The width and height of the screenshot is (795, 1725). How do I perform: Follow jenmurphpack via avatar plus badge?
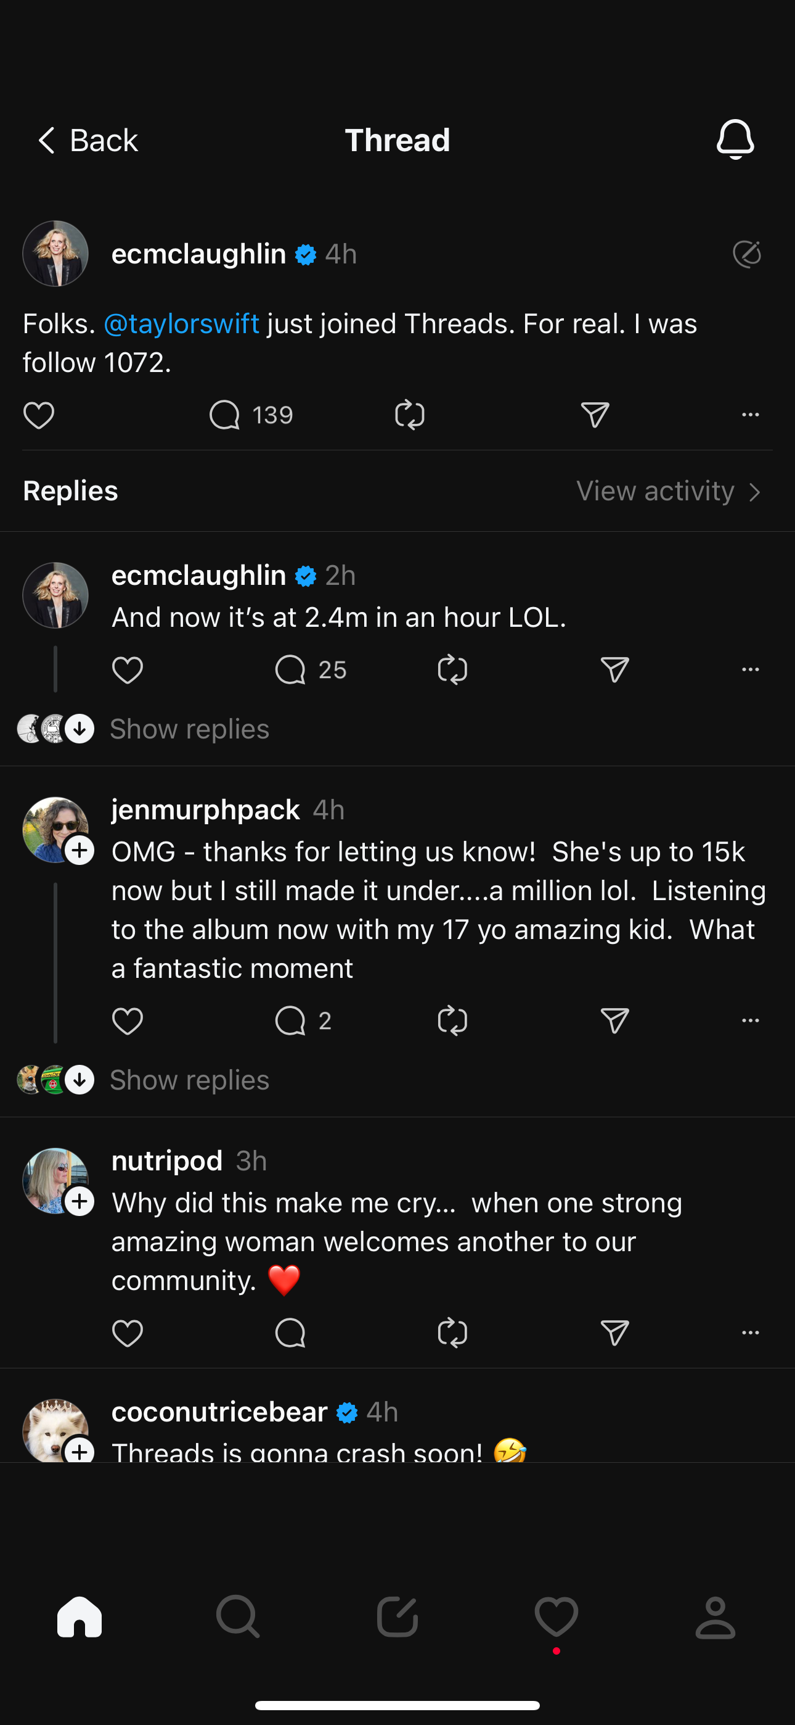(79, 850)
